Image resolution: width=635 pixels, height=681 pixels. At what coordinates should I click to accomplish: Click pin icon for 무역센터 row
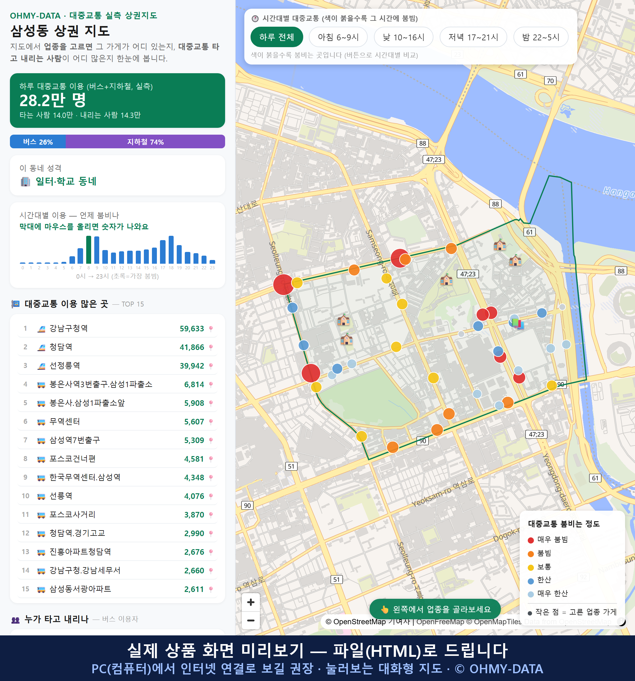click(x=211, y=422)
